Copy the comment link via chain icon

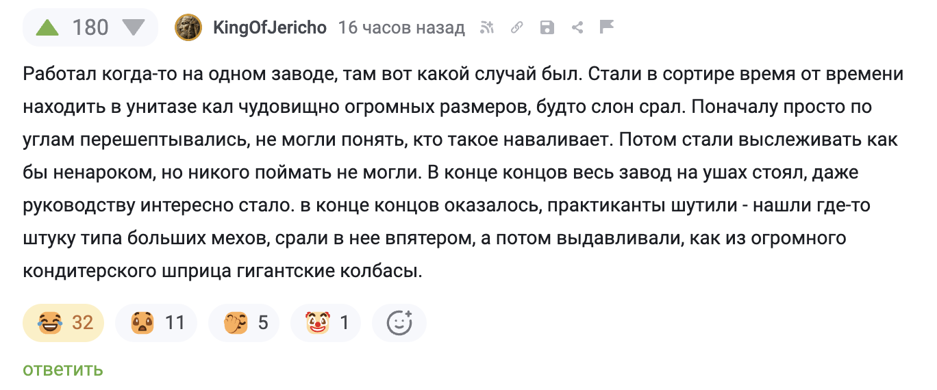click(x=517, y=27)
